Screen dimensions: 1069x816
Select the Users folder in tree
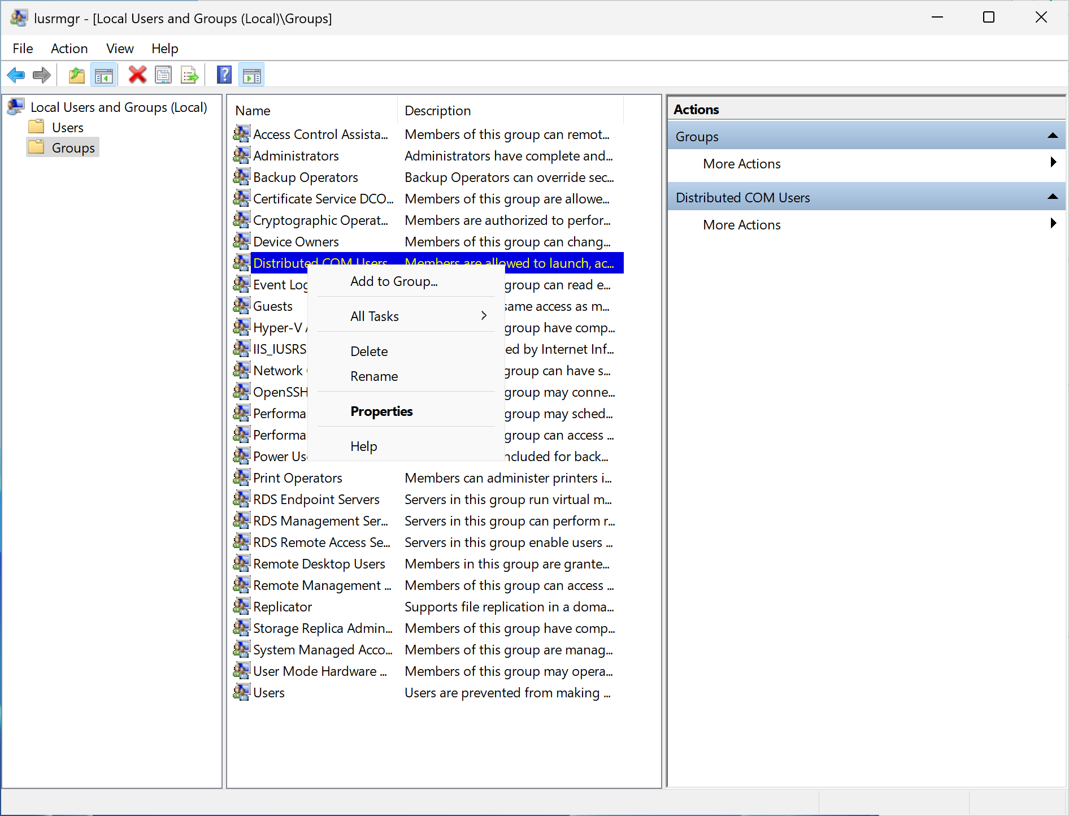tap(67, 128)
